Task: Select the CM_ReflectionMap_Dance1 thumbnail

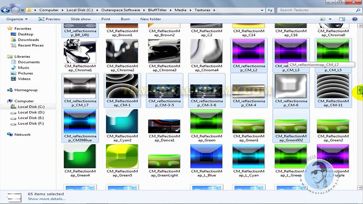Action: 164,126
